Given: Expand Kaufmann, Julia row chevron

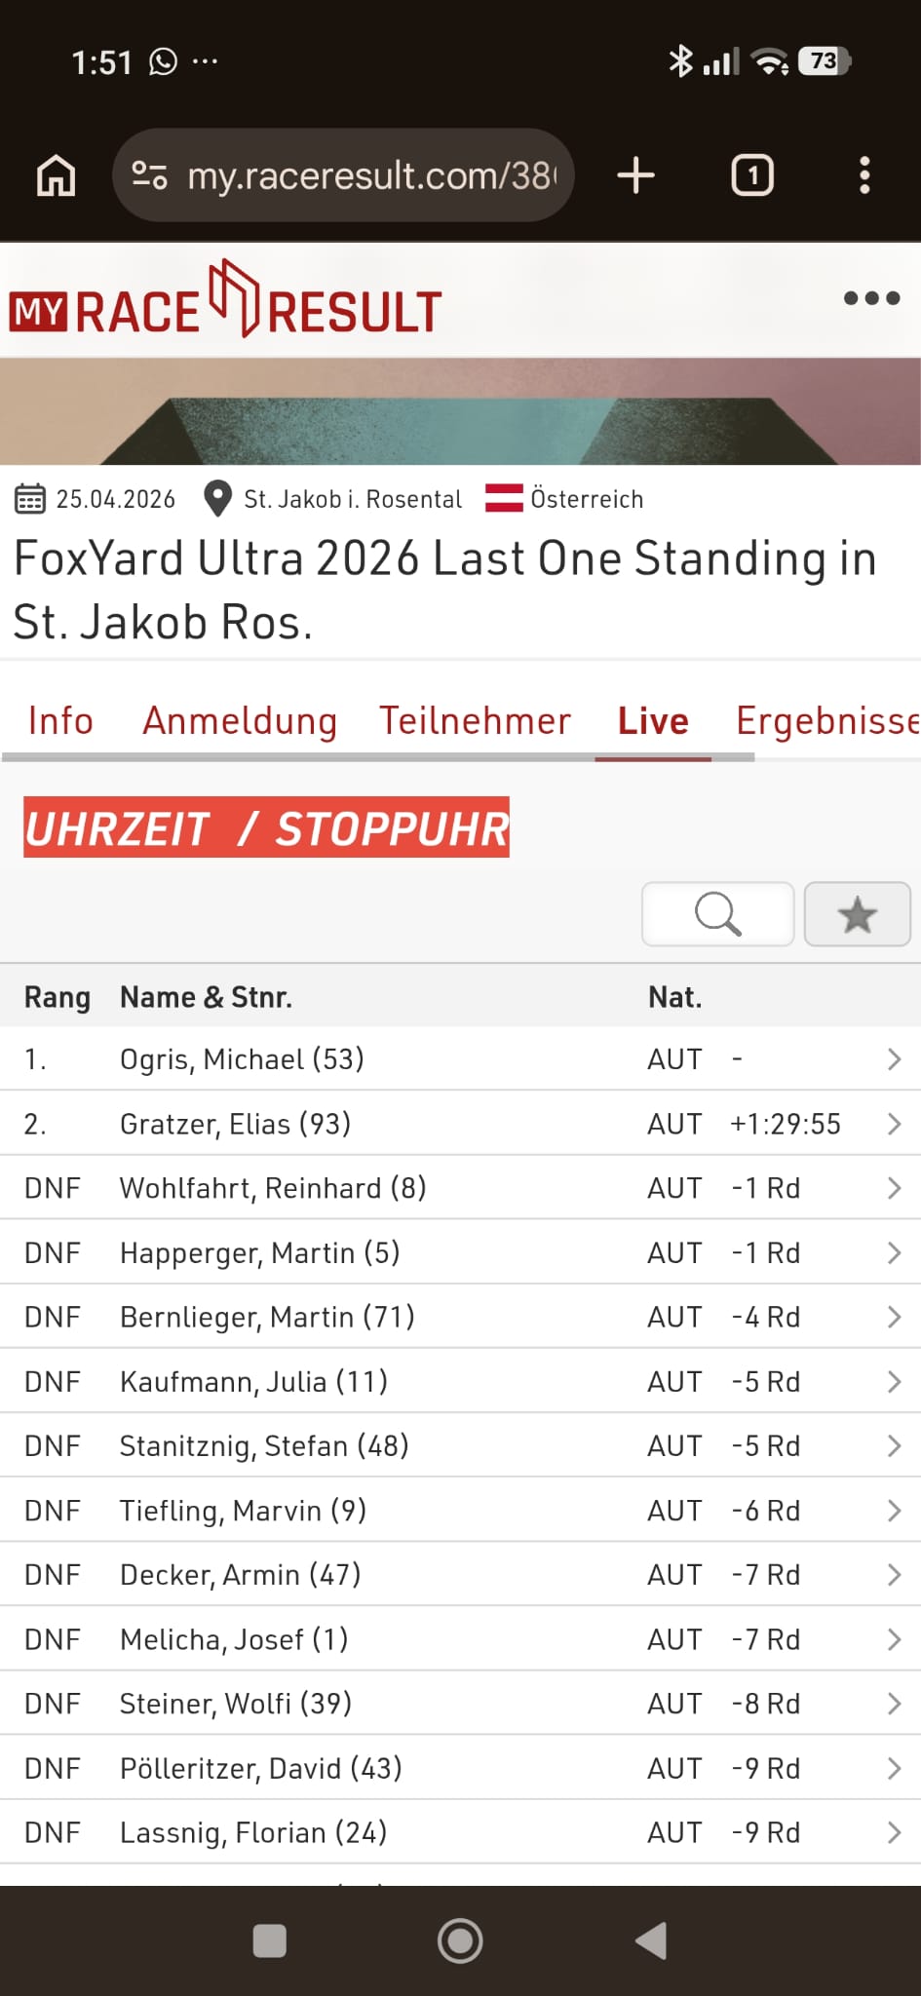Looking at the screenshot, I should [894, 1382].
